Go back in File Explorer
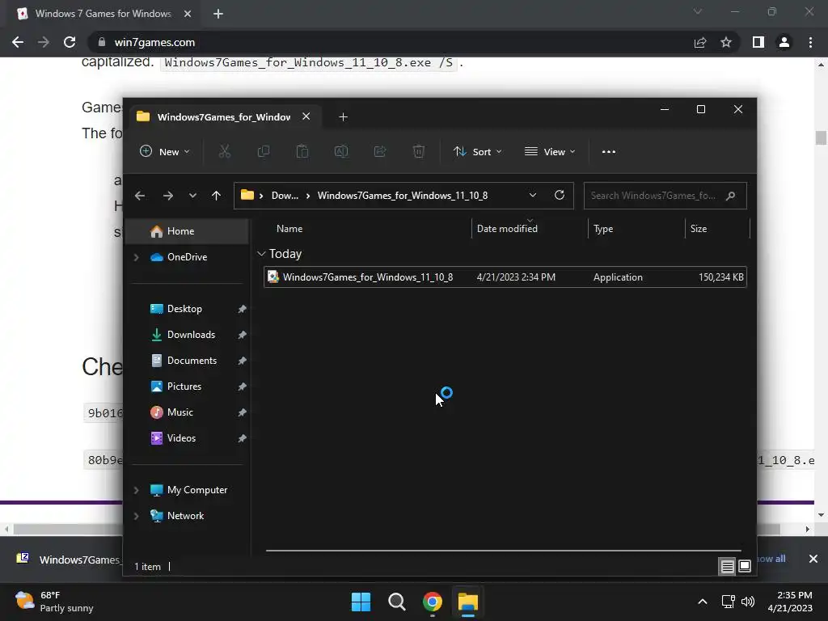The width and height of the screenshot is (828, 621). pos(140,196)
